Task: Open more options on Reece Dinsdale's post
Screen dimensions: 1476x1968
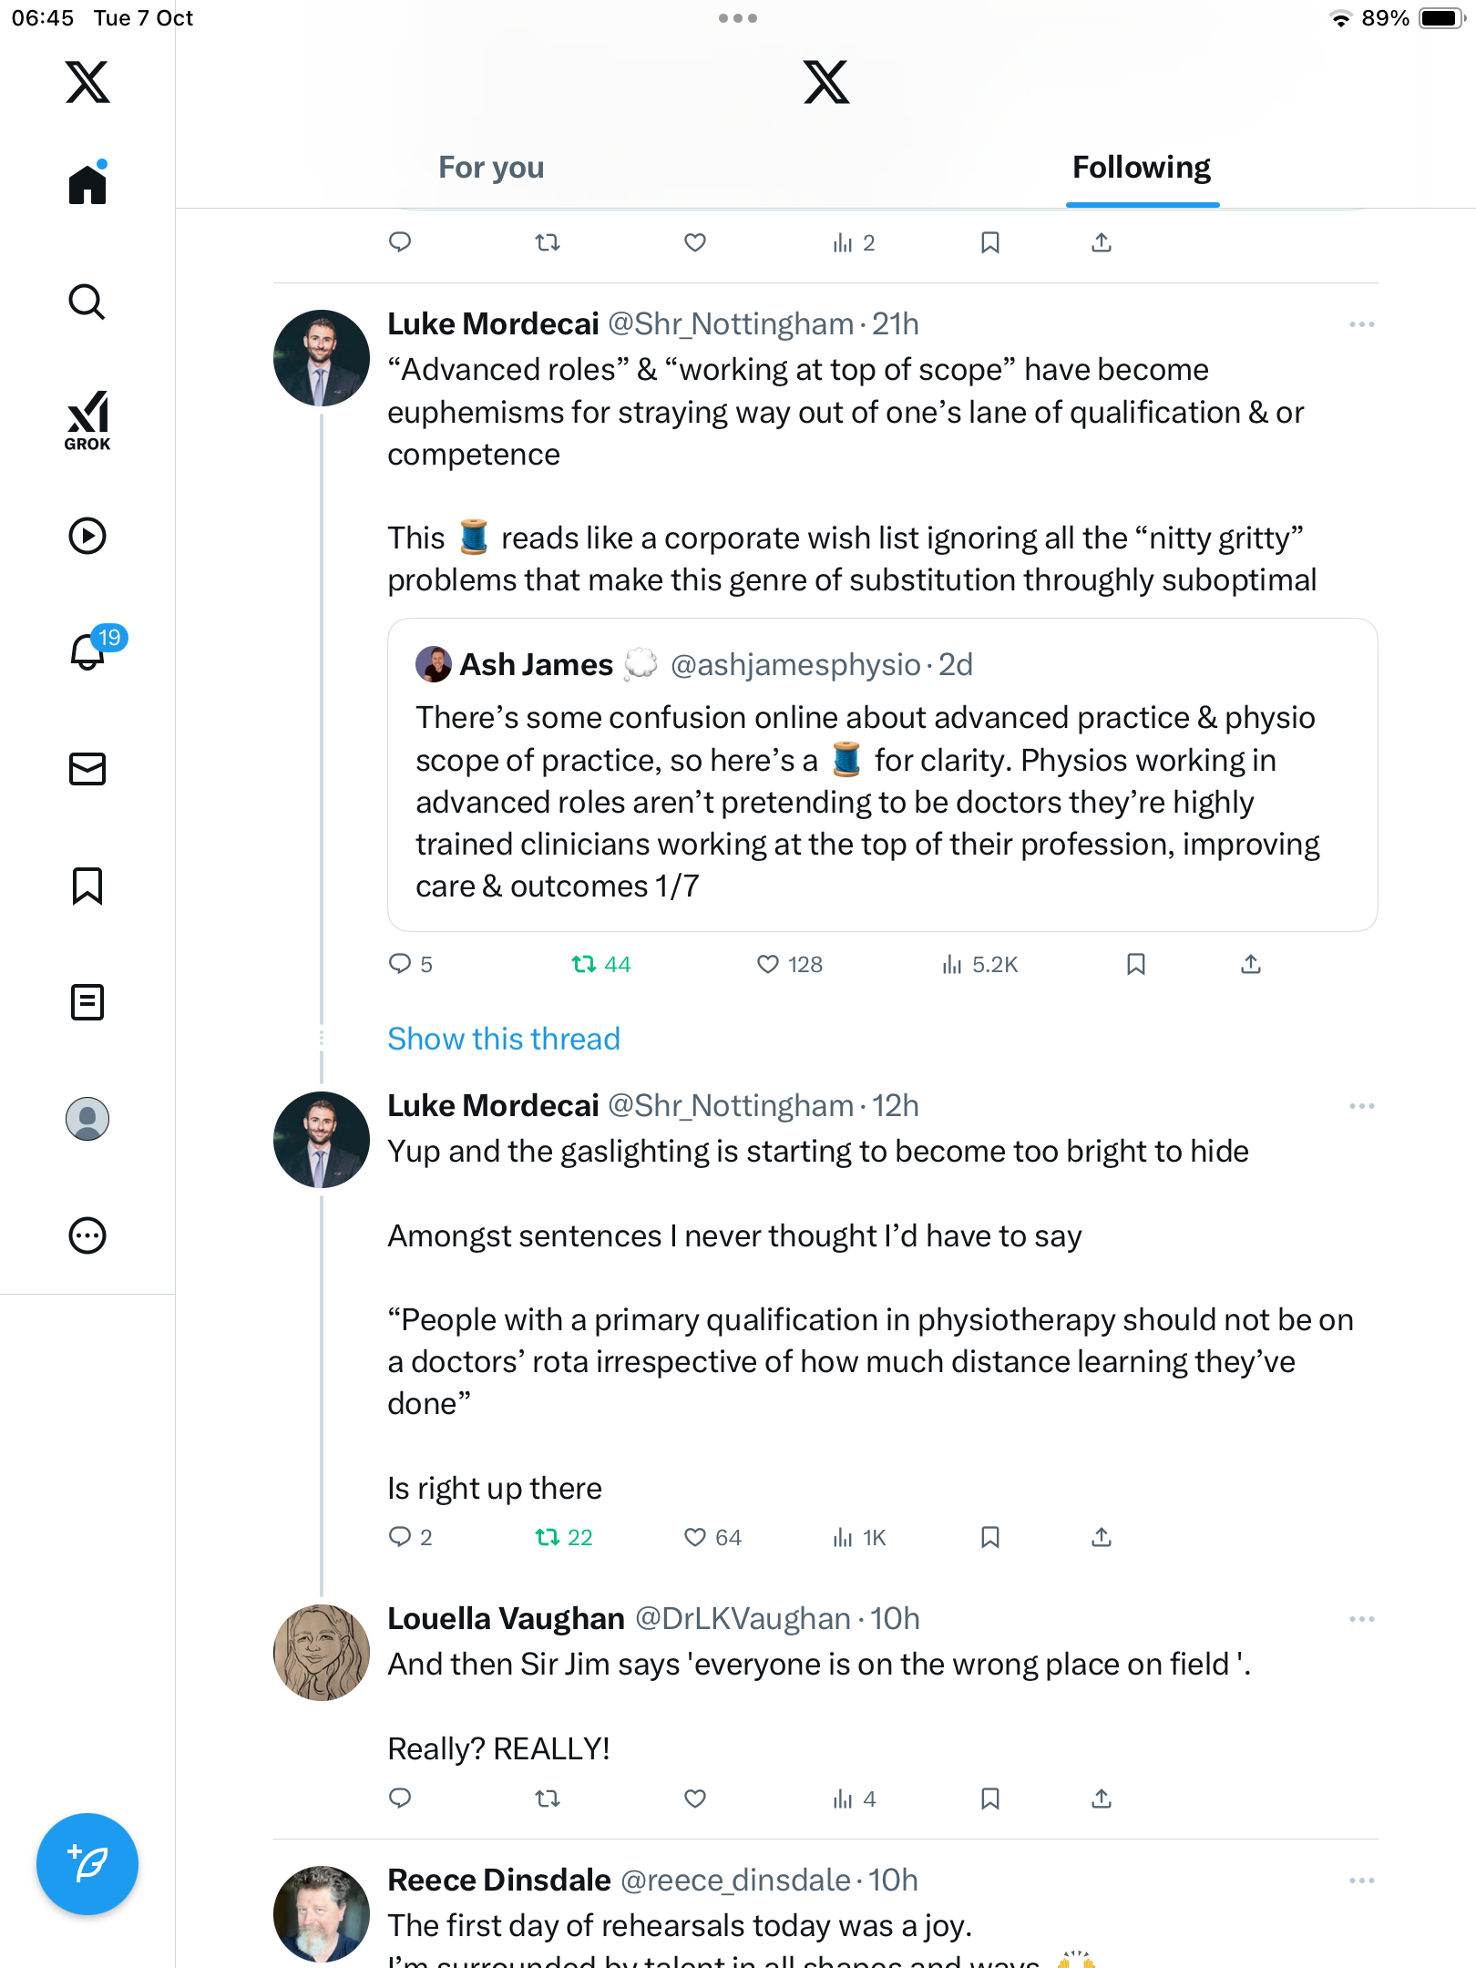Action: tap(1361, 1881)
